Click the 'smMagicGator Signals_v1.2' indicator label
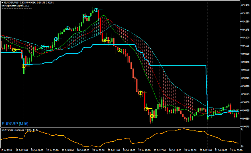Image resolution: width=251 pixels, height=153 pixels. pos(15,6)
